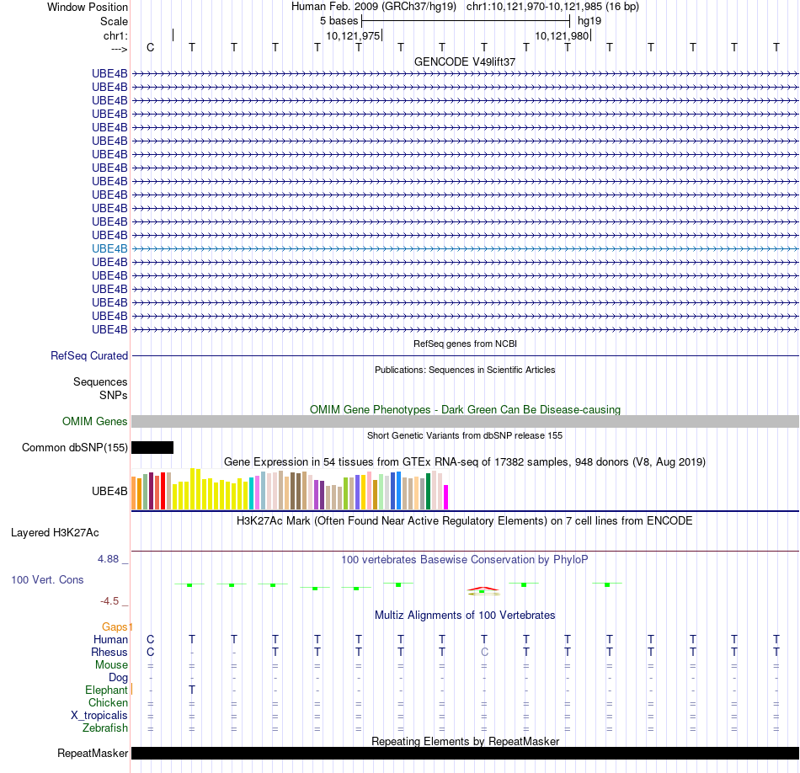
Task: Click the cyan bar in GTEx chart
Action: [x=251, y=493]
